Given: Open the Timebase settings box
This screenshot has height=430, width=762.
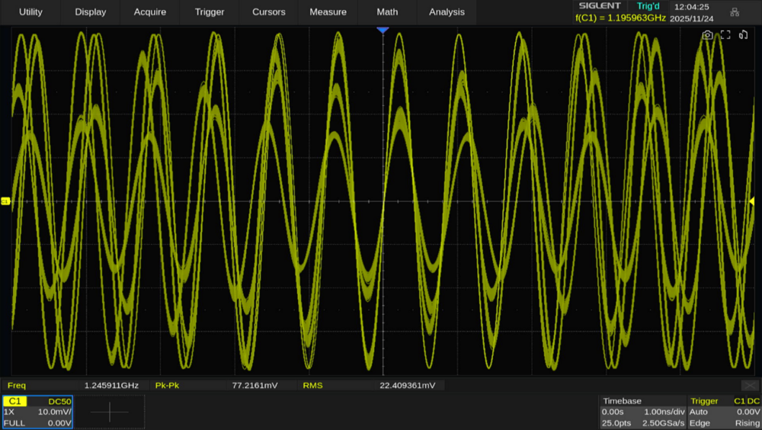Looking at the screenshot, I should point(641,412).
